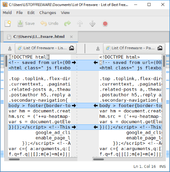Image resolution: width=170 pixels, height=172 pixels.
Task: Click '.related-posts a' line in right pane
Action: click(x=130, y=90)
